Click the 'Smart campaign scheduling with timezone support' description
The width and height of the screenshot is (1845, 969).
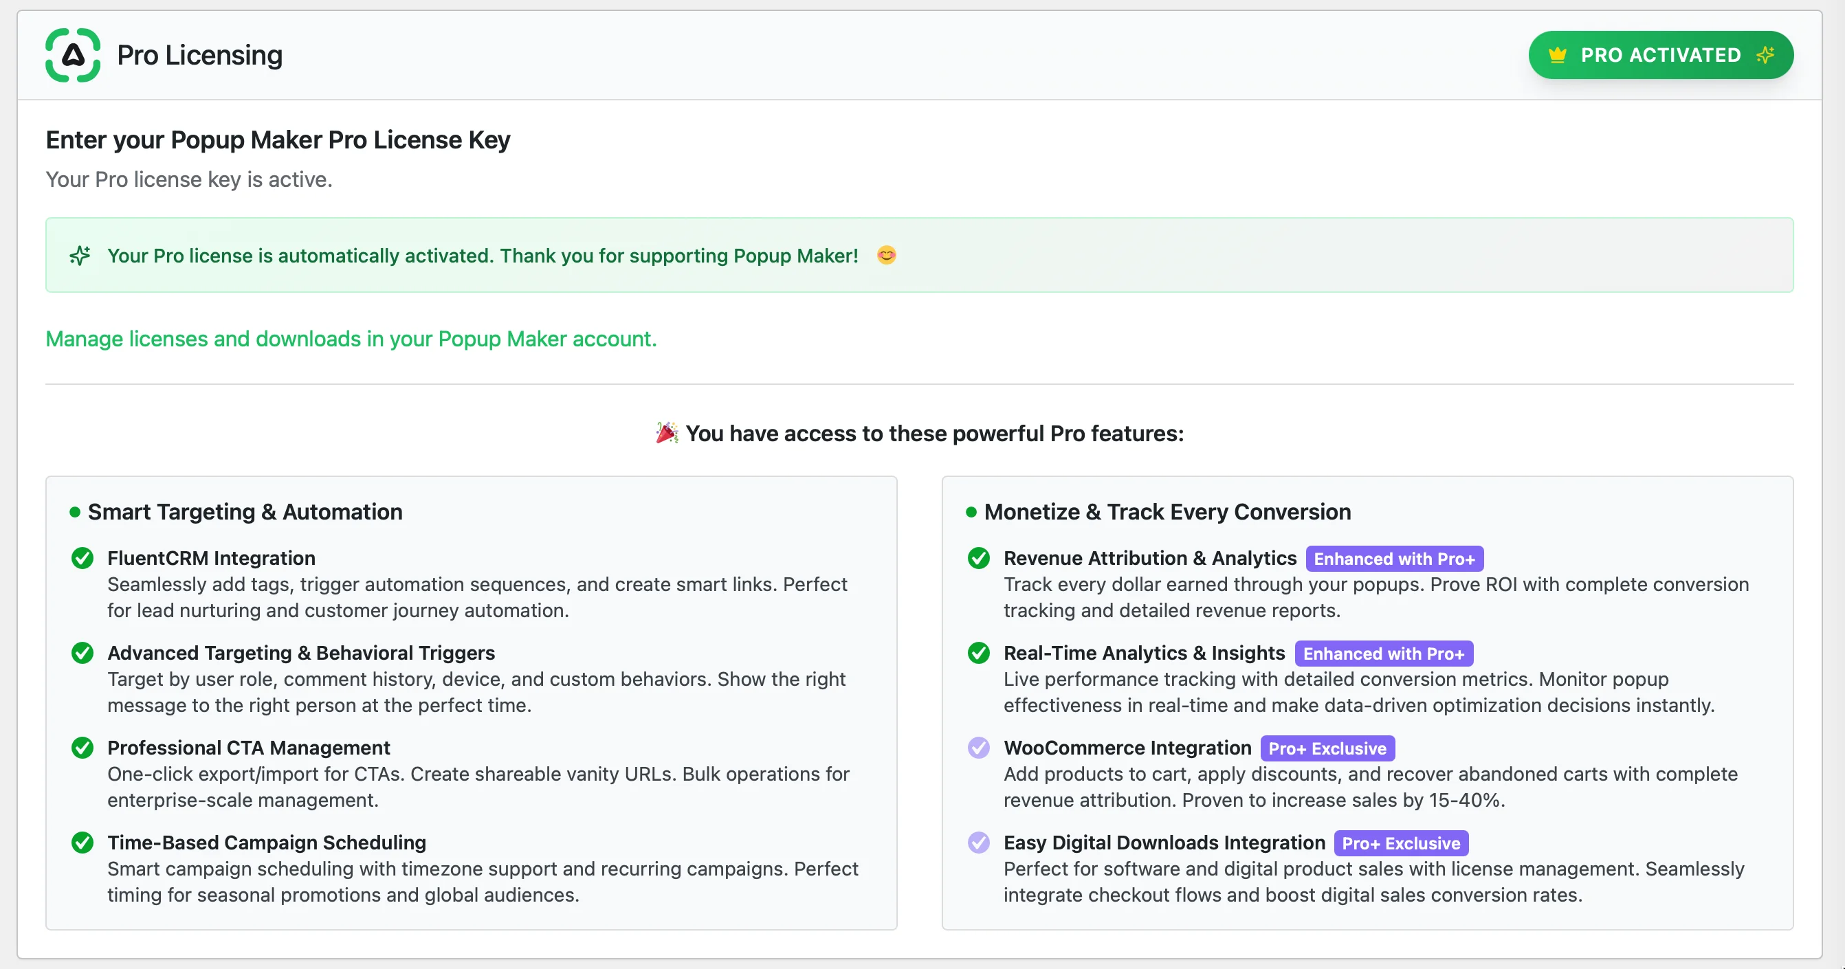483,882
